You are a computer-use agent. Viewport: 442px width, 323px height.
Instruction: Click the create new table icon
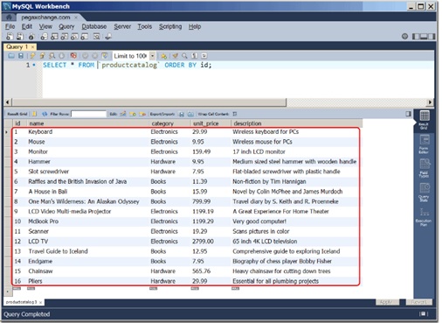click(x=54, y=37)
